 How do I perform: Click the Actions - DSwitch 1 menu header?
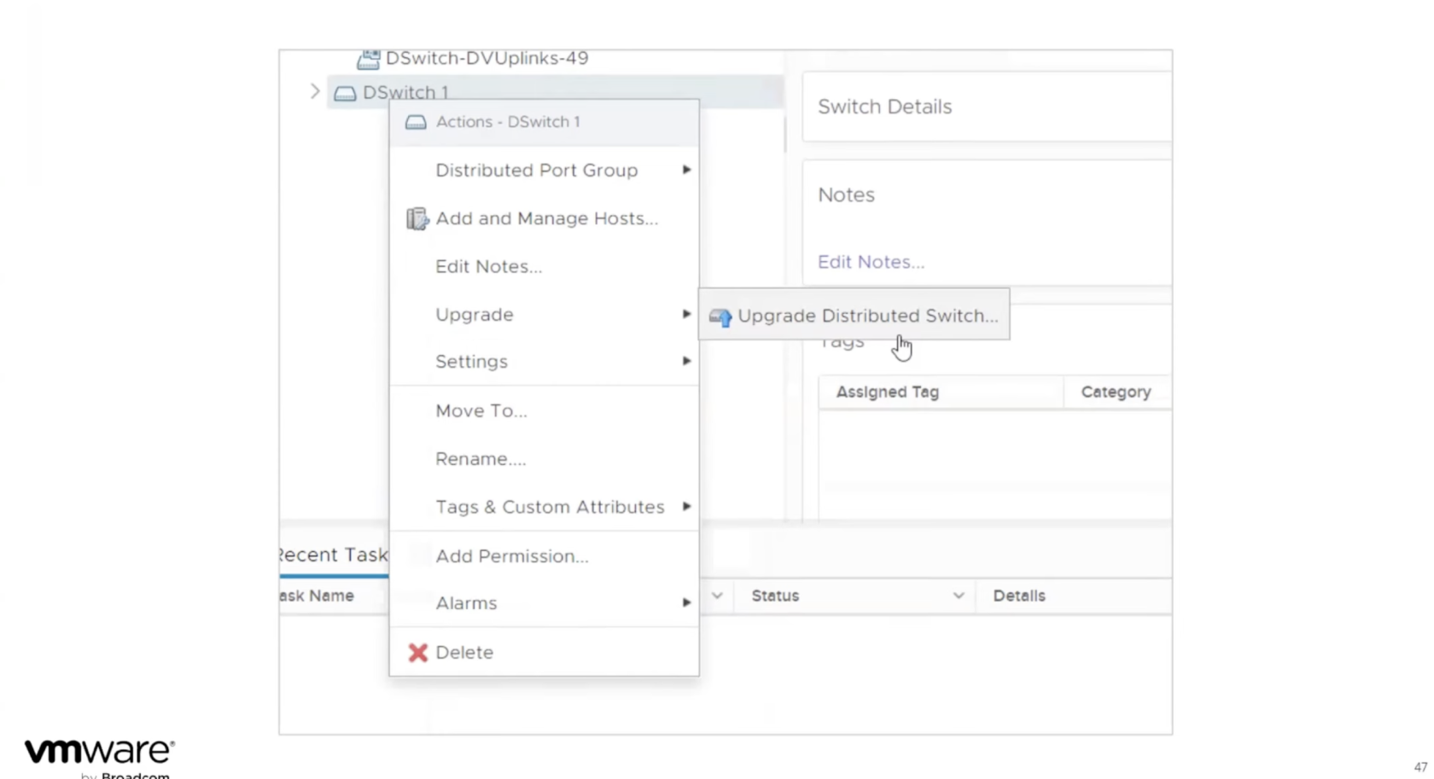[x=544, y=122]
